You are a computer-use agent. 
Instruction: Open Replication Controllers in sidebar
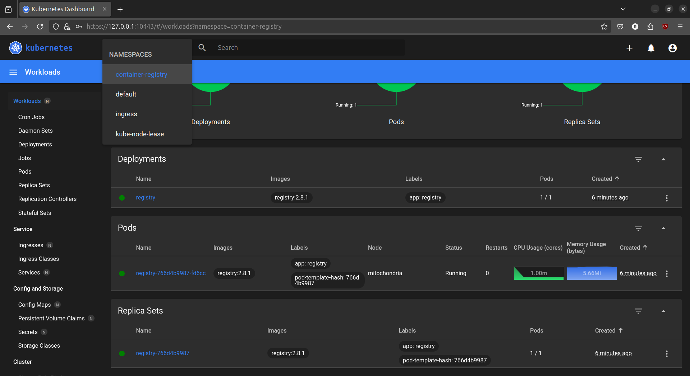pyautogui.click(x=47, y=199)
